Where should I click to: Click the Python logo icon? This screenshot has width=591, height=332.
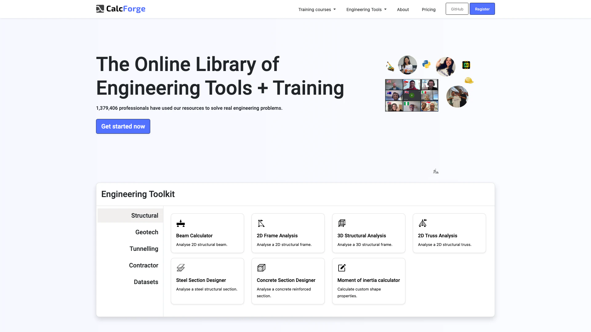[x=426, y=64]
